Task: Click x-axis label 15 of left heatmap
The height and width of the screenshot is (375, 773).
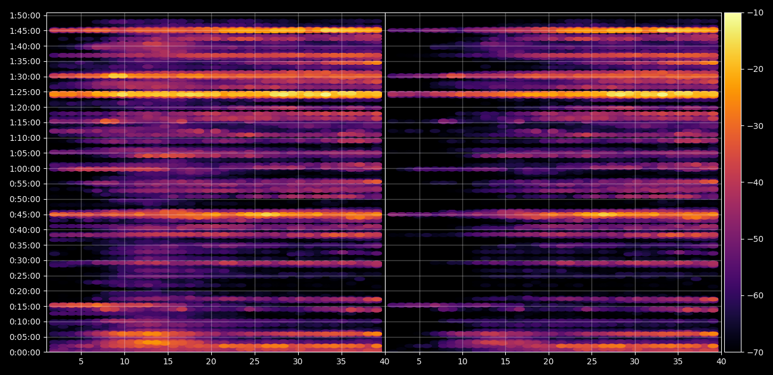Action: point(168,361)
